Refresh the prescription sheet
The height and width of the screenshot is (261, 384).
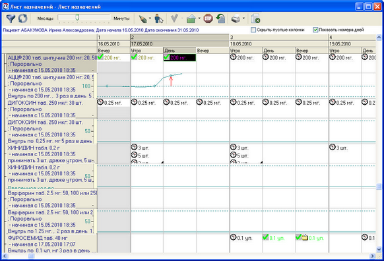click(x=23, y=18)
